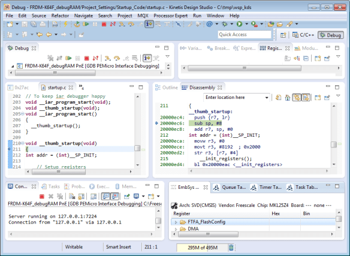Close the Disassembly view tab
The image size is (350, 256).
pos(220,88)
